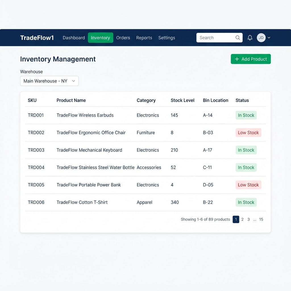
Task: Go to pagination page 2
Action: (x=242, y=219)
